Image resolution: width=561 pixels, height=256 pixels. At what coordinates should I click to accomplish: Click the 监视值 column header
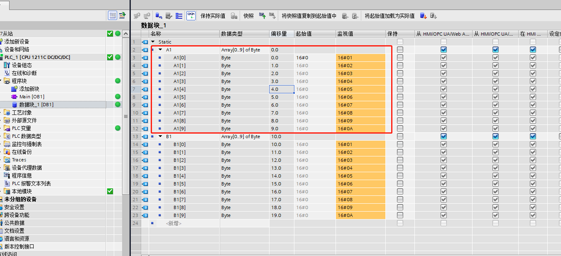360,34
